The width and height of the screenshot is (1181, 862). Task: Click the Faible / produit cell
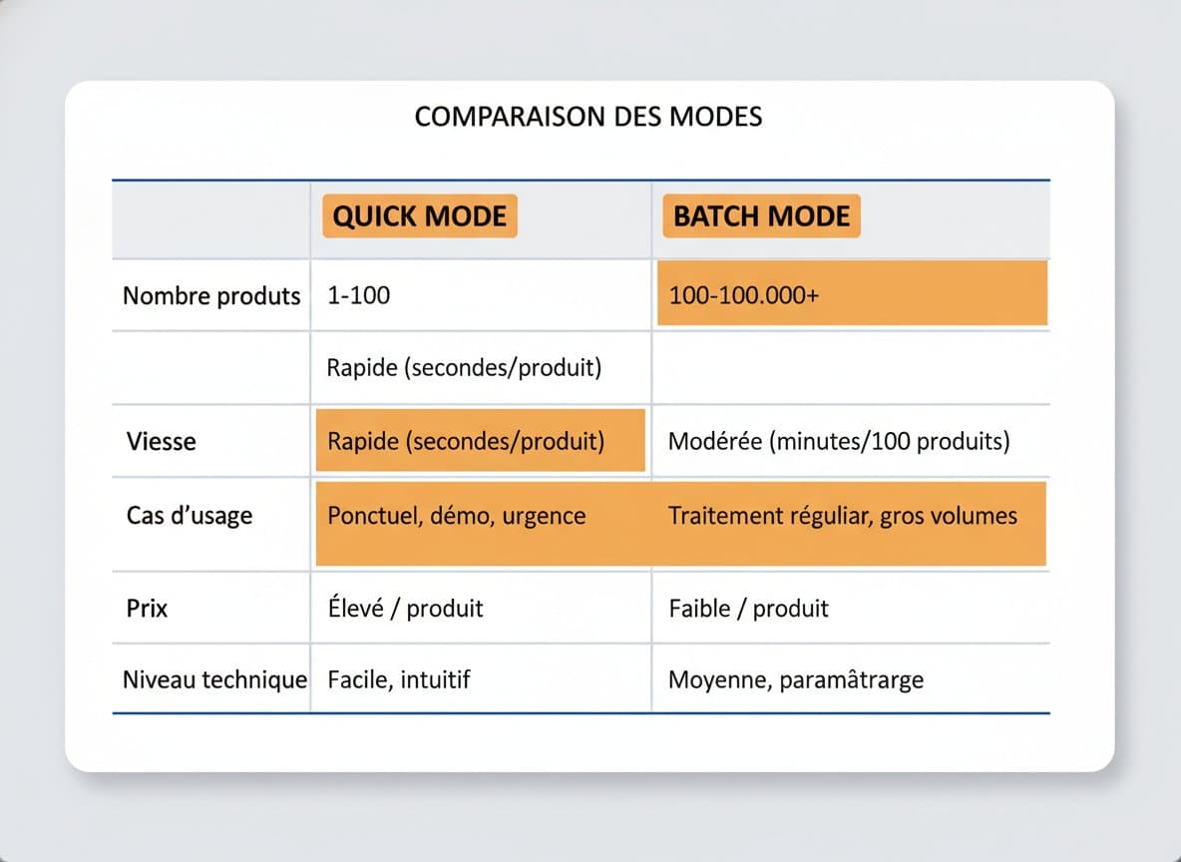[x=748, y=608]
